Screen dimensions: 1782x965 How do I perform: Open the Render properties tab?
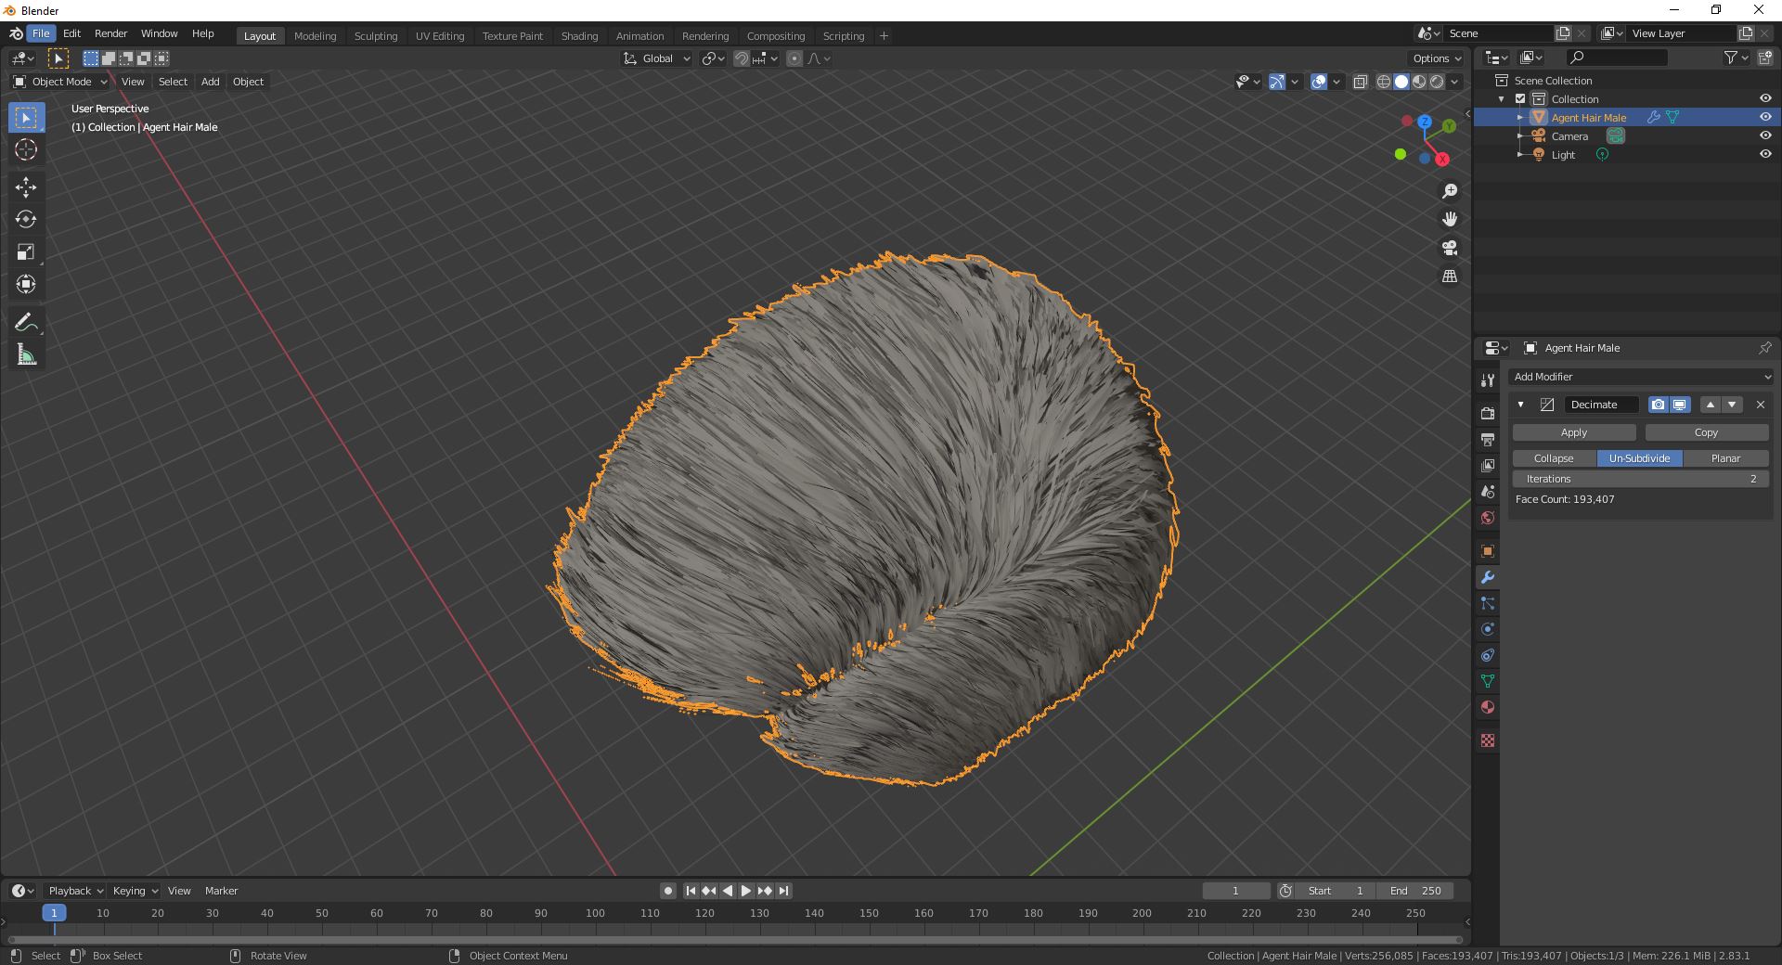(x=1488, y=413)
